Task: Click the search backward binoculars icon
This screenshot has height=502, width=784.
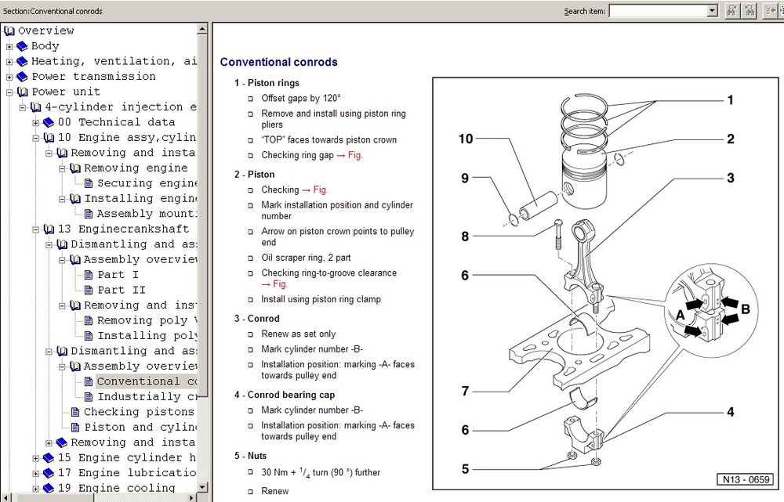Action: (750, 11)
